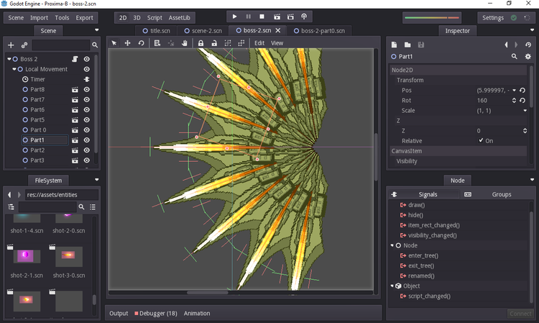Add a new node with plus icon

click(x=11, y=45)
